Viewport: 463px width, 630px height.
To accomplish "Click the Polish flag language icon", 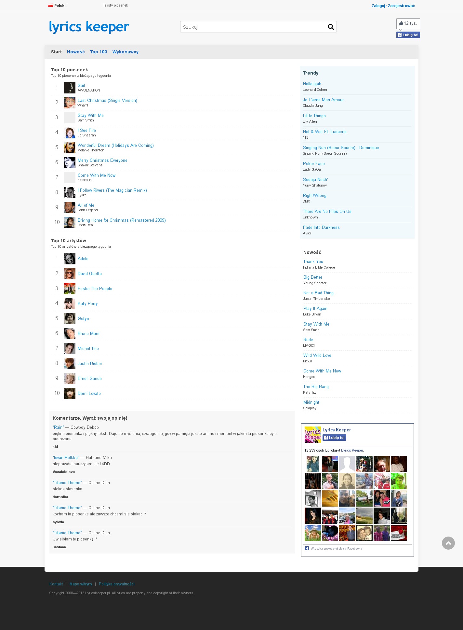I will 50,6.
